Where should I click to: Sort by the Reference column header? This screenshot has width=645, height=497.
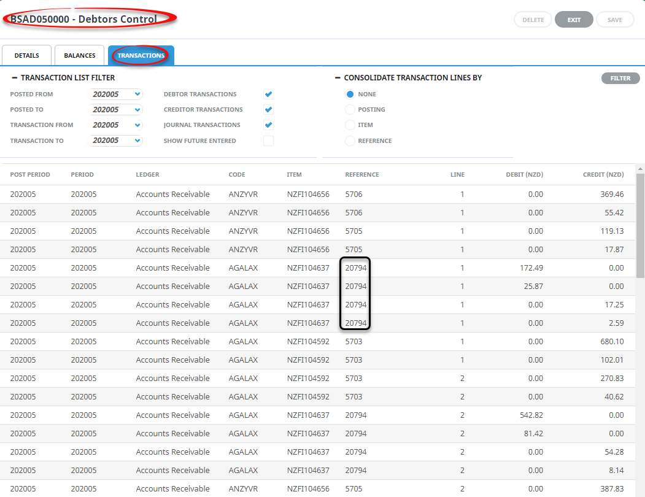click(x=362, y=174)
